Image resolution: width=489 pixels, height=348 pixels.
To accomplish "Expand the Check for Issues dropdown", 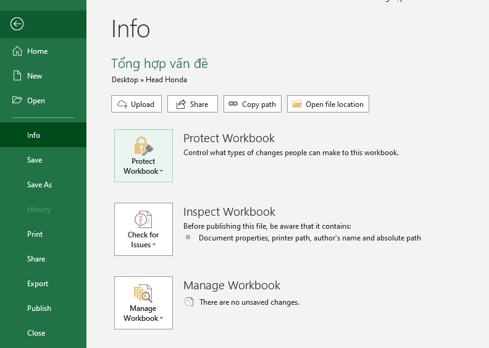I will tap(143, 229).
